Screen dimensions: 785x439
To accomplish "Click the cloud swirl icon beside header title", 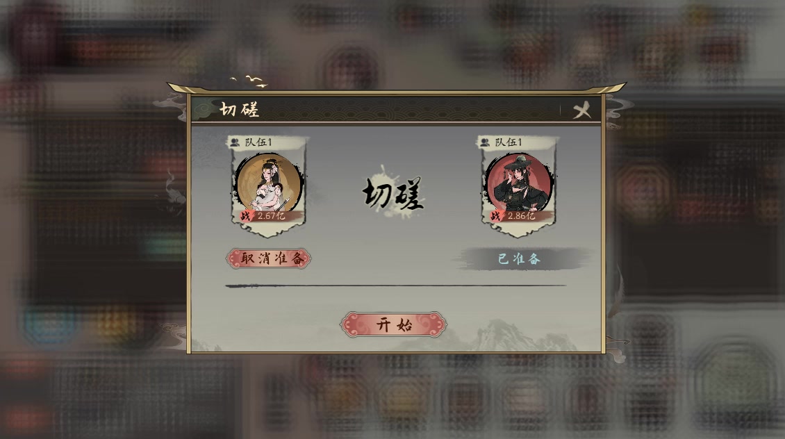I will tap(204, 110).
